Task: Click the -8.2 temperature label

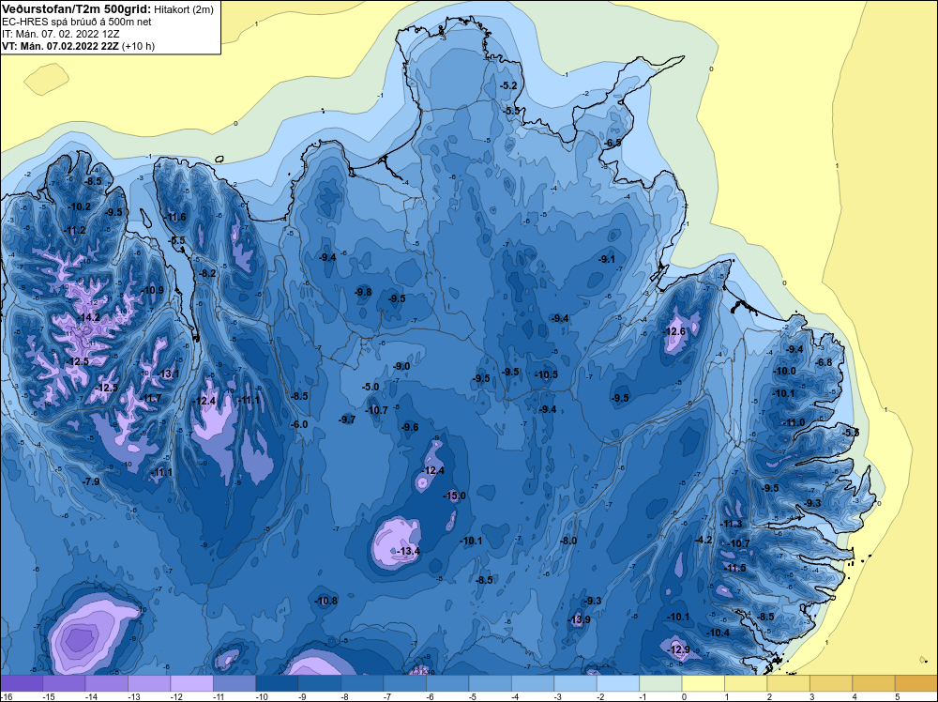Action: pos(207,273)
